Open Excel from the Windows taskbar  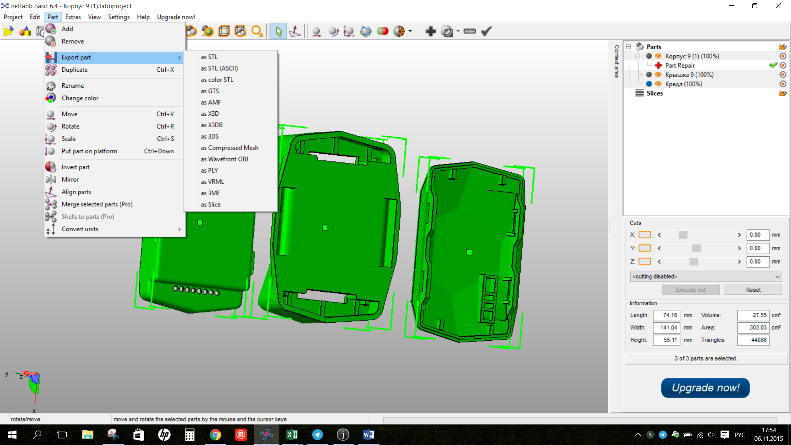coord(292,435)
